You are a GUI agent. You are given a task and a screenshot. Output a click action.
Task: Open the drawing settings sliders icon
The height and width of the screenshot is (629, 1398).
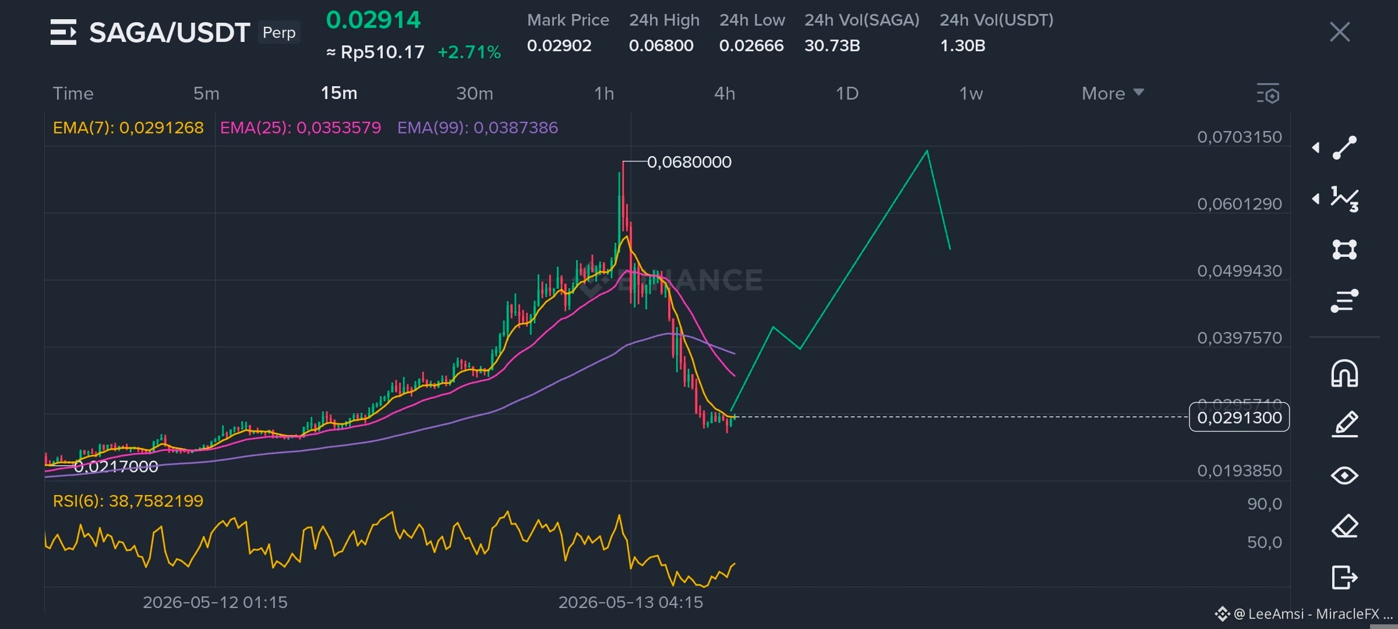click(x=1344, y=301)
